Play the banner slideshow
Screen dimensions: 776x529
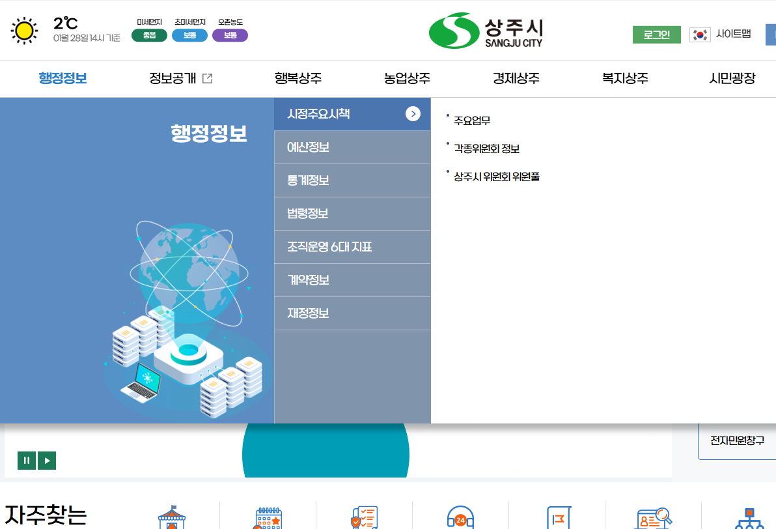(47, 460)
